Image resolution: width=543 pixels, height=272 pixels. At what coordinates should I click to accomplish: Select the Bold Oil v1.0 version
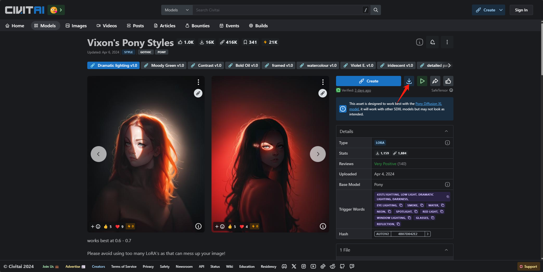(x=243, y=65)
